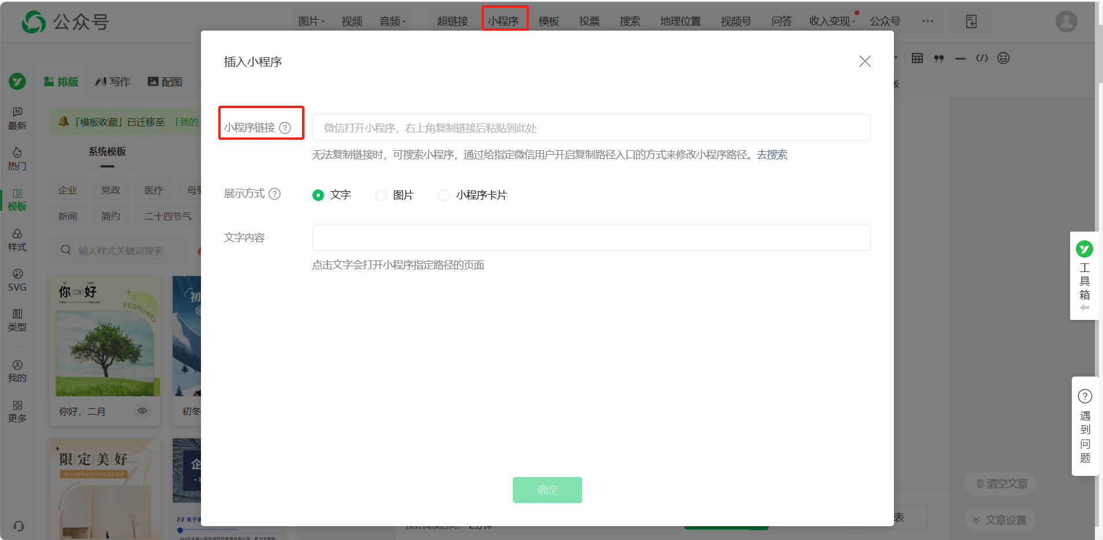Select the 系统模板 tab

coord(107,152)
